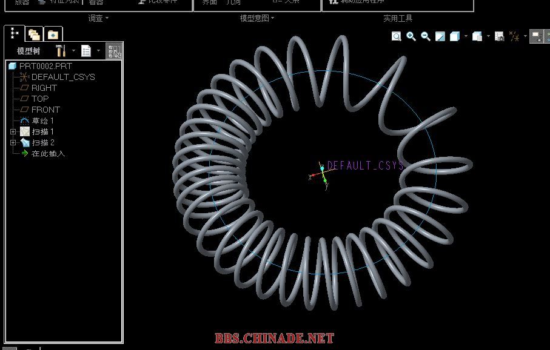
Task: Click the view manager camera icon
Action: tap(499, 36)
